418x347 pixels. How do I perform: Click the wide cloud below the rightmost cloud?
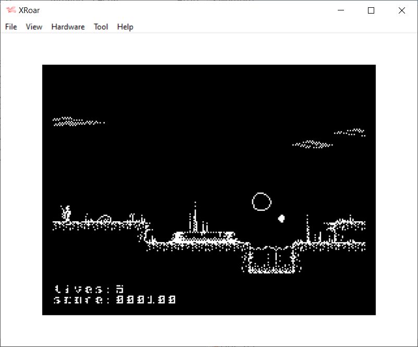pos(313,144)
